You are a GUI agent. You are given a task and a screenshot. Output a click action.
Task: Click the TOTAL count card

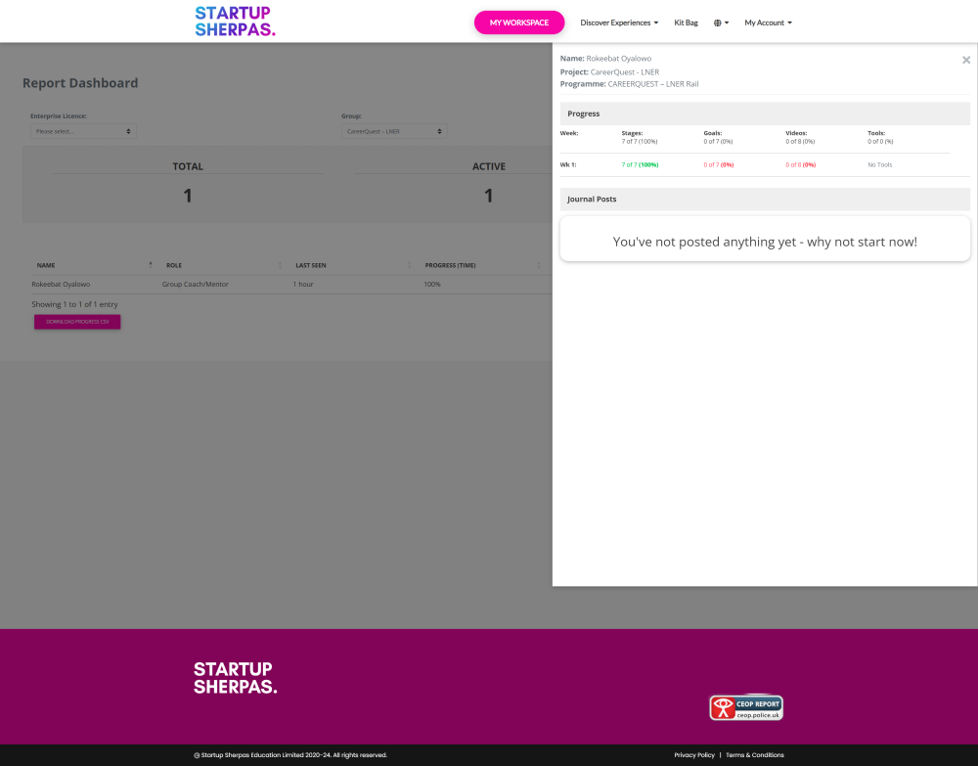click(x=188, y=184)
